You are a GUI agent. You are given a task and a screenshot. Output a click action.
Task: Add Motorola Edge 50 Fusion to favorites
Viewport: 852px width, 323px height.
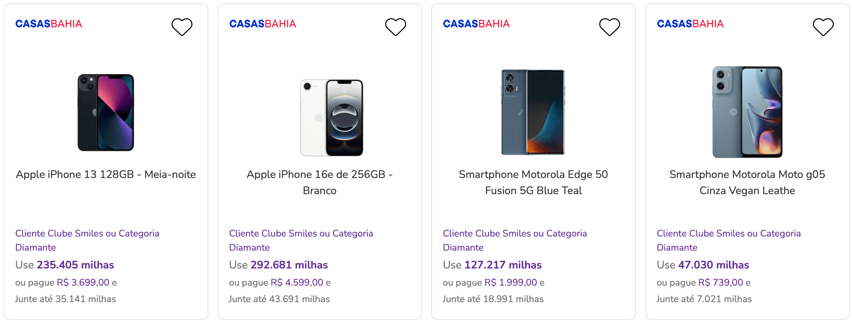pos(610,27)
